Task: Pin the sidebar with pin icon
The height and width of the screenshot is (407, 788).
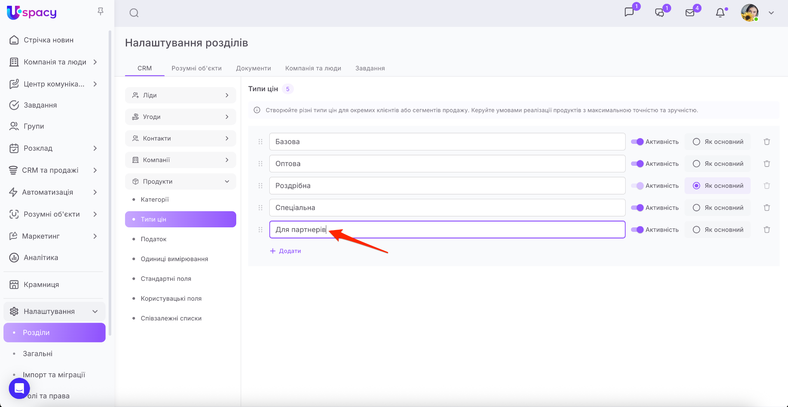Action: 100,12
